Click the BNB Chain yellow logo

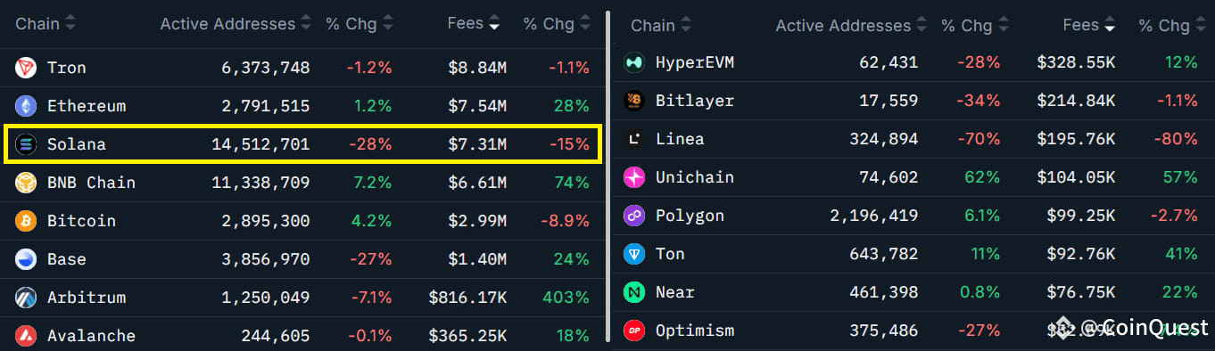pos(25,183)
